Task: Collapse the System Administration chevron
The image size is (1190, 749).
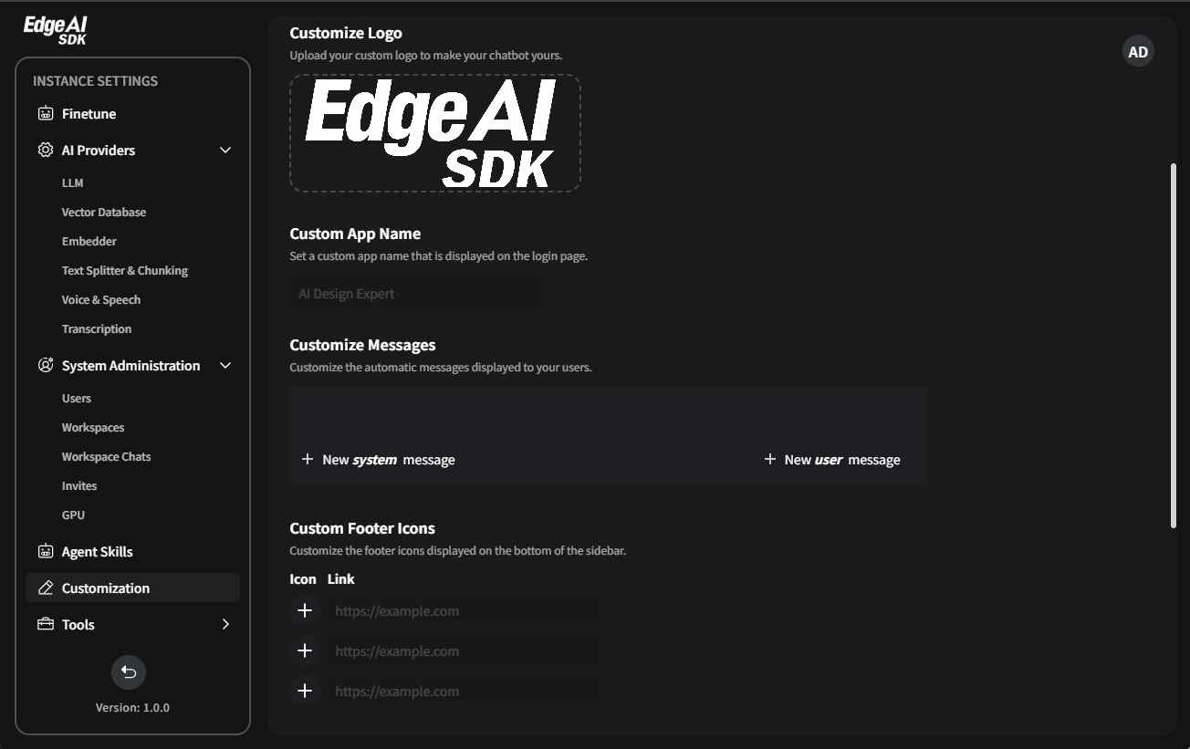Action: pyautogui.click(x=225, y=366)
